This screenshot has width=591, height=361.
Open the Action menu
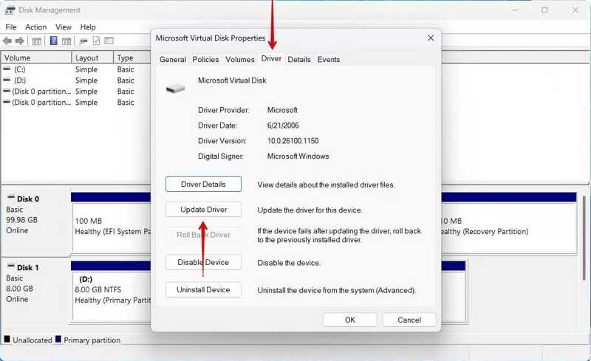pos(35,27)
